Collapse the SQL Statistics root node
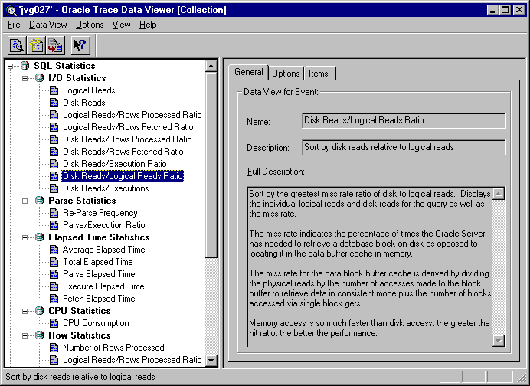530x386 pixels. (x=11, y=66)
